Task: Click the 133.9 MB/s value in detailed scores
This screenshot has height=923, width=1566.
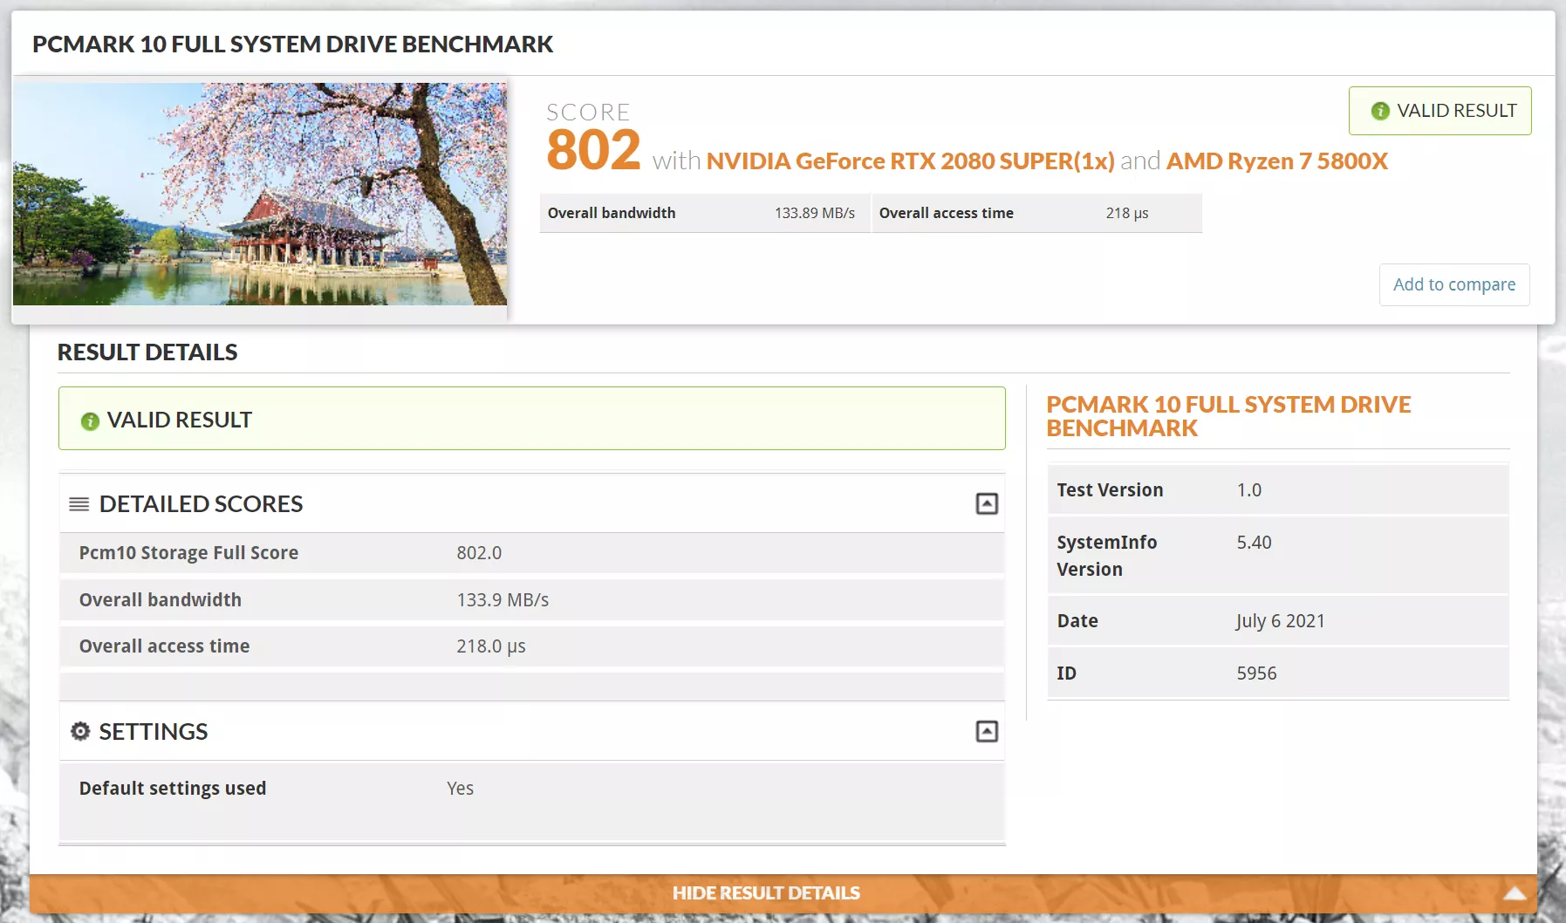Action: pyautogui.click(x=503, y=600)
